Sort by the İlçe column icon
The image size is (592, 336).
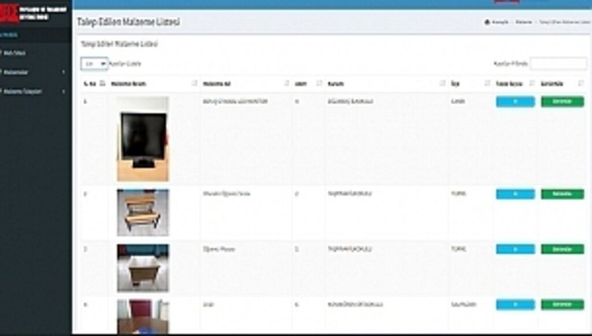point(487,84)
